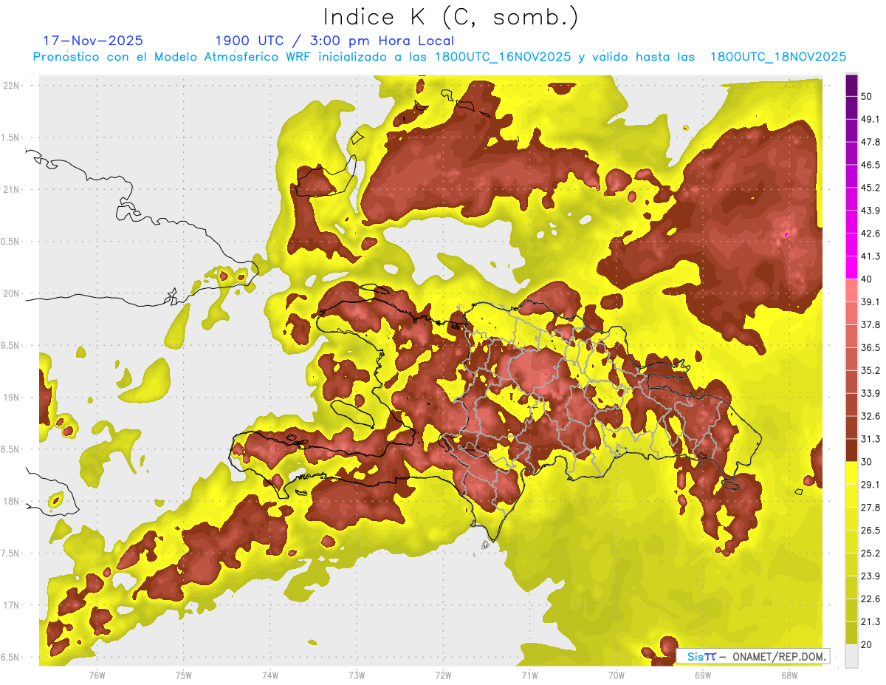
Task: Select the date '17-Nov-2025'
Action: tap(93, 41)
